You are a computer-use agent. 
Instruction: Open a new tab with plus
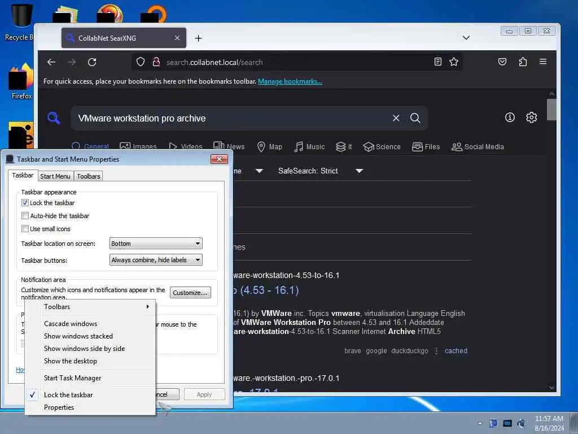[x=198, y=38]
